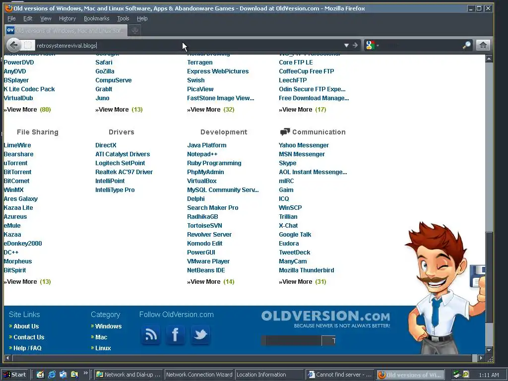This screenshot has height=381, width=508.
Task: Click the Show Desktop quick launch icon
Action: [x=40, y=375]
